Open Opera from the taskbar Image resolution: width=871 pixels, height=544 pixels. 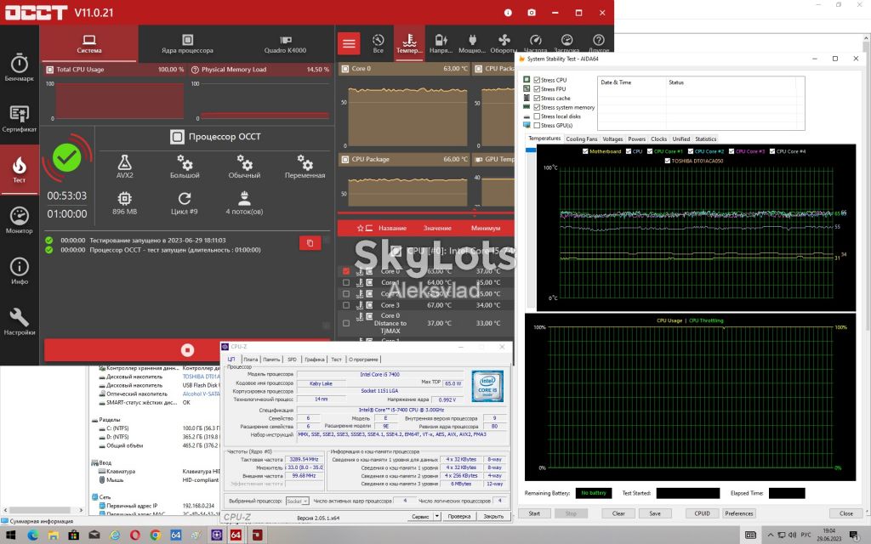[x=135, y=535]
